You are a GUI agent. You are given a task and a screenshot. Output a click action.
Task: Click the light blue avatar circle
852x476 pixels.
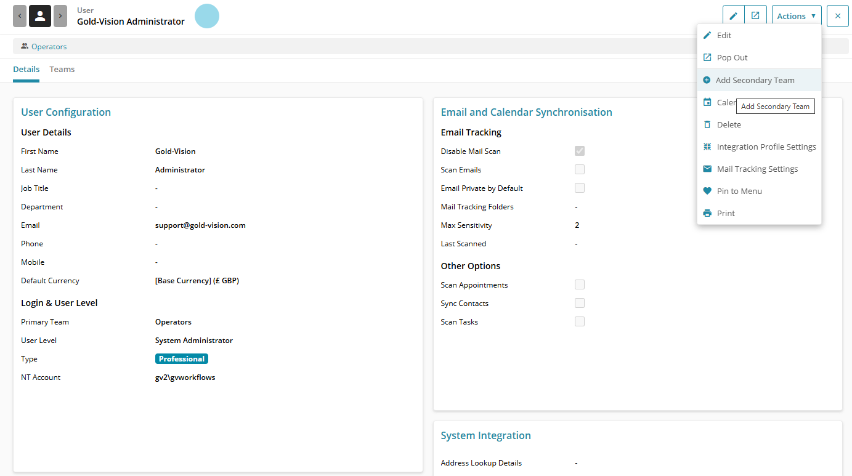coord(207,16)
